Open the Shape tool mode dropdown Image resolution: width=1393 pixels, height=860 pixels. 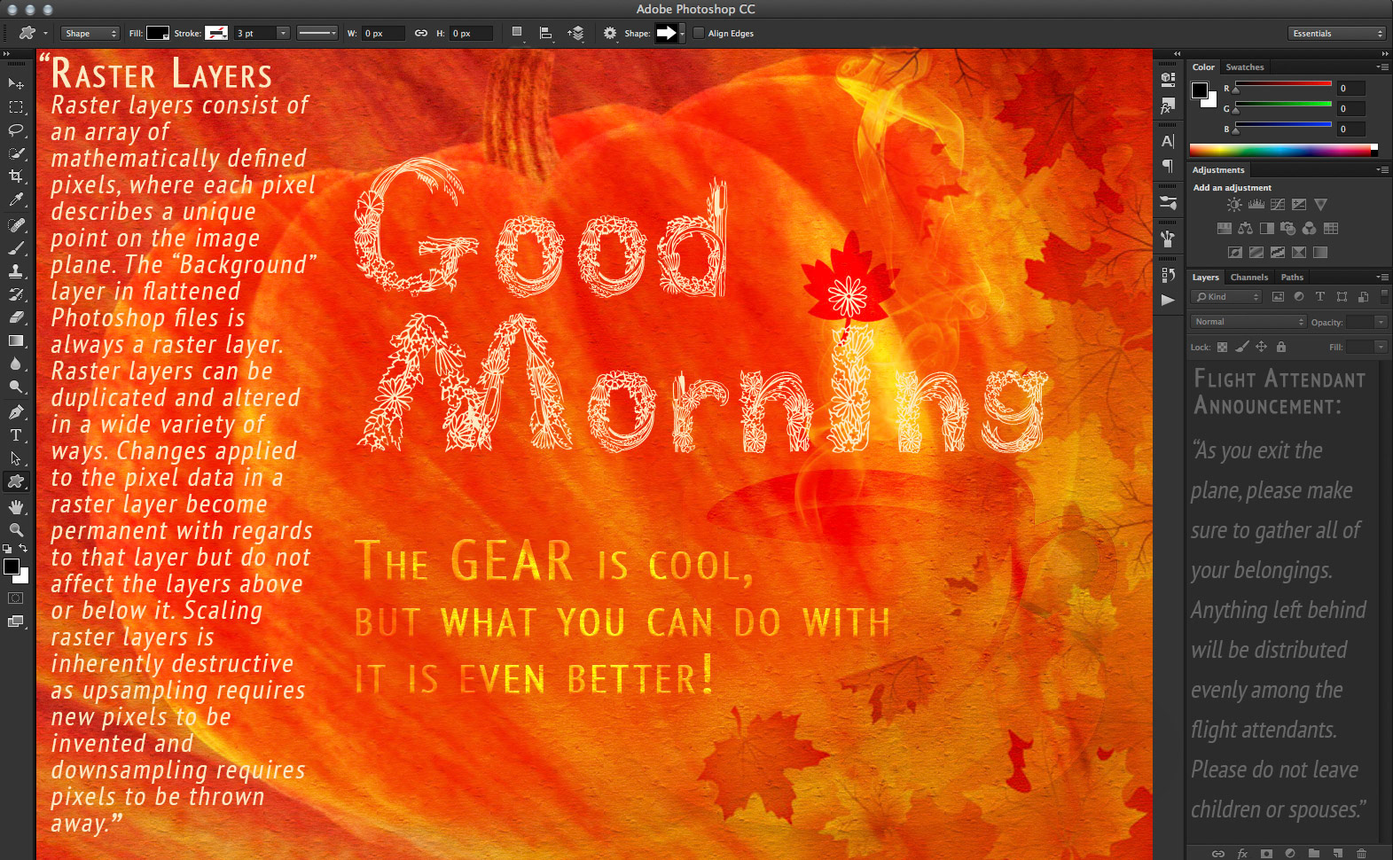90,33
